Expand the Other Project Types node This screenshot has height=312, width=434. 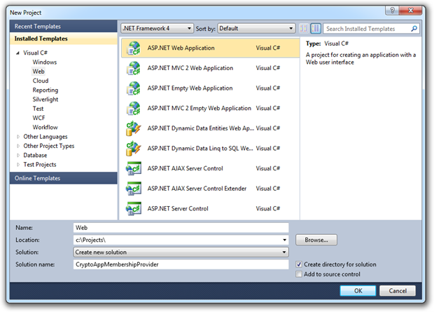click(18, 146)
